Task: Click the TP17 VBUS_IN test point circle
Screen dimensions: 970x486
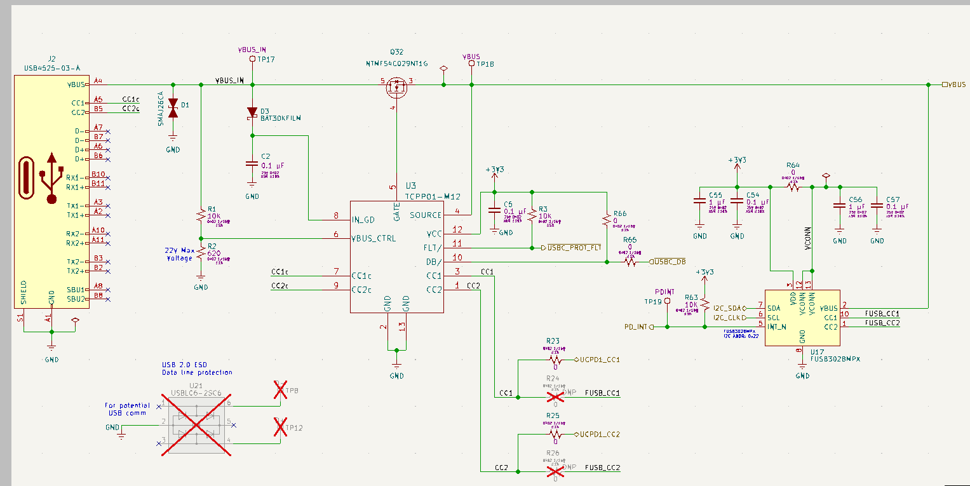Action: pyautogui.click(x=252, y=57)
